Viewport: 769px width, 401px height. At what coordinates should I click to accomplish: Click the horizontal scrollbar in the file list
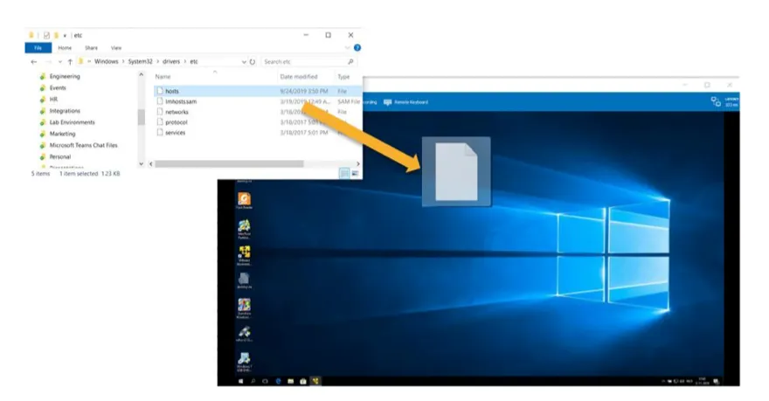pyautogui.click(x=229, y=163)
